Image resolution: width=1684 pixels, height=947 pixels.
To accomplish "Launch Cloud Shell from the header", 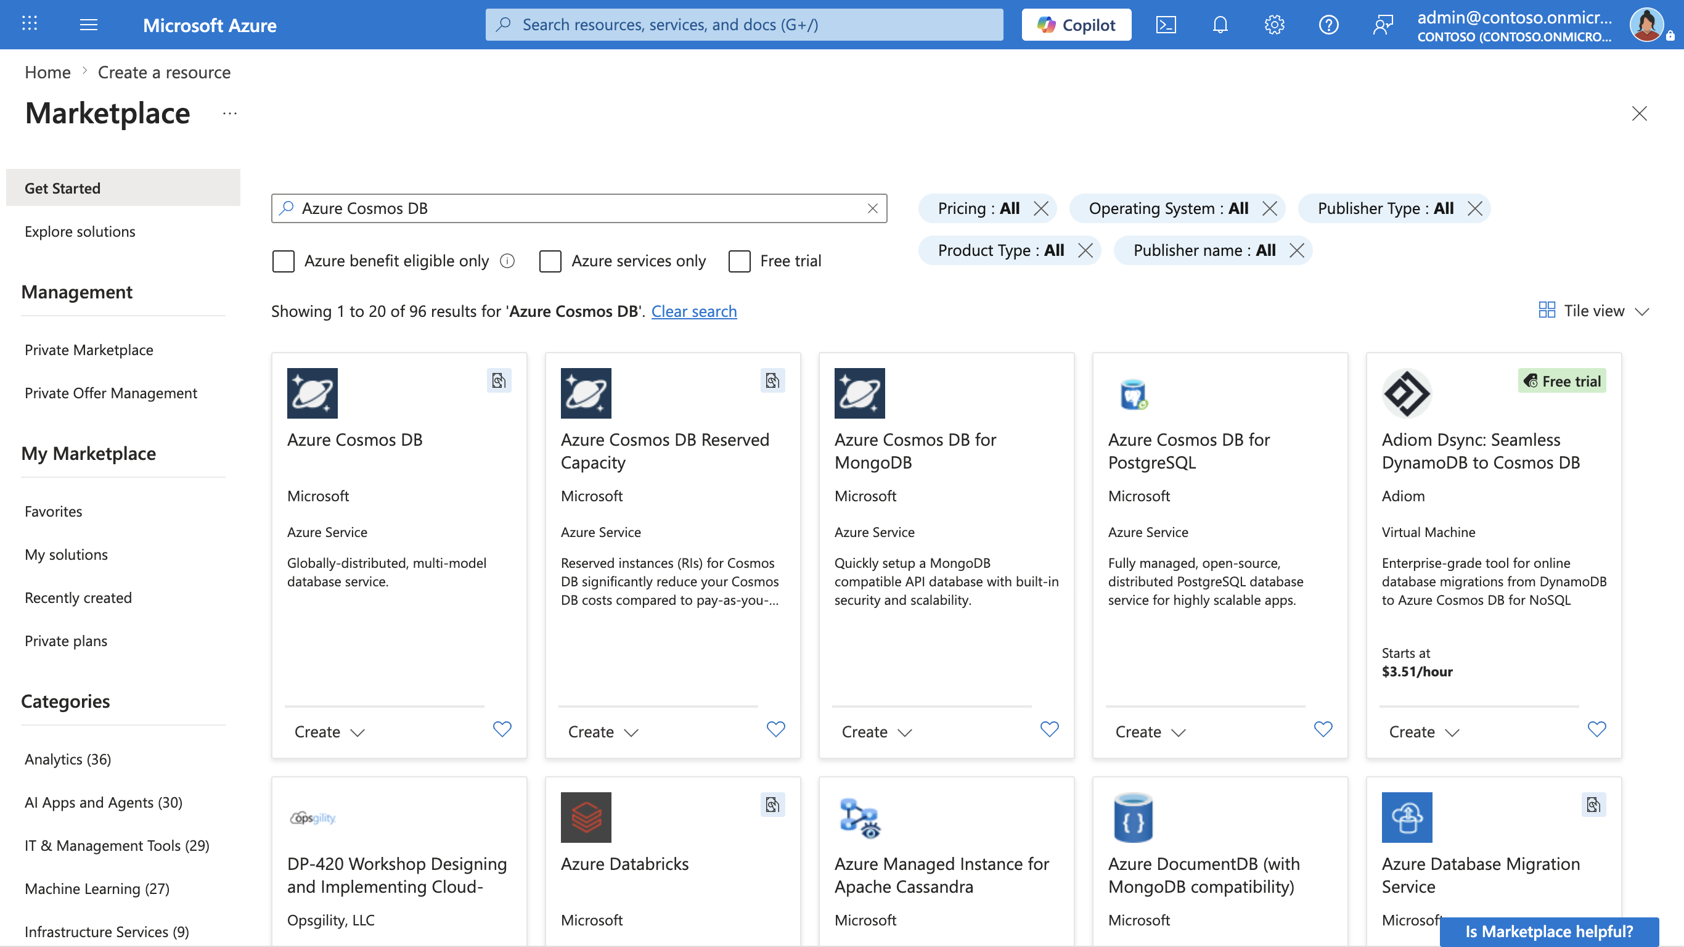I will (x=1166, y=25).
